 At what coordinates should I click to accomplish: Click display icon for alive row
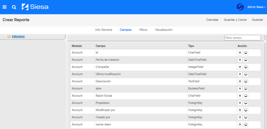[246, 89]
